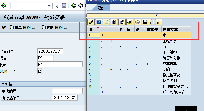
Task: Click the 定单 BOM button
Action: pos(22,28)
